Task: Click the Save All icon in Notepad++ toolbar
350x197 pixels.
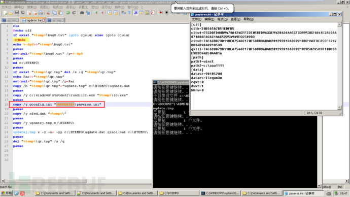Action: [x=22, y=13]
